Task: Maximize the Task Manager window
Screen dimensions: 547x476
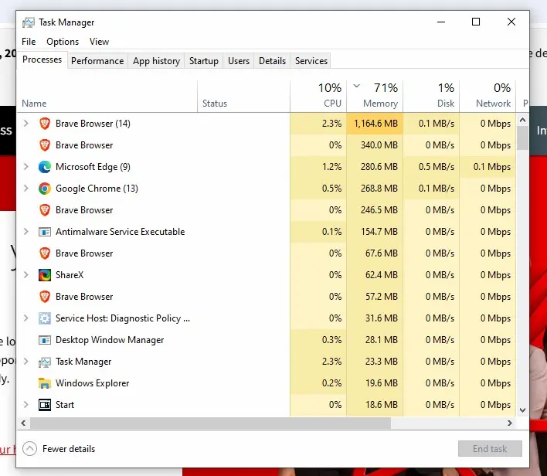Action: click(476, 22)
